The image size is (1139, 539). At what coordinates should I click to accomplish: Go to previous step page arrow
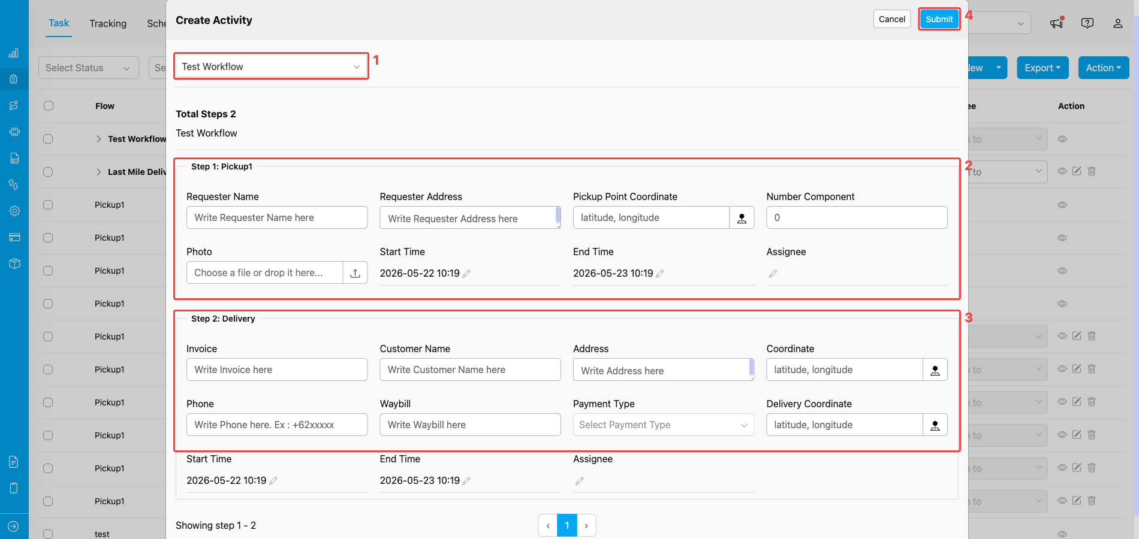click(x=548, y=525)
